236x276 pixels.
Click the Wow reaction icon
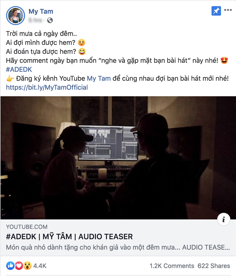point(28,266)
